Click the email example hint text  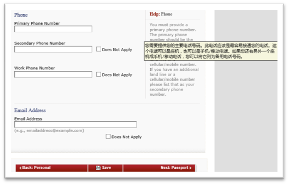(x=49, y=131)
